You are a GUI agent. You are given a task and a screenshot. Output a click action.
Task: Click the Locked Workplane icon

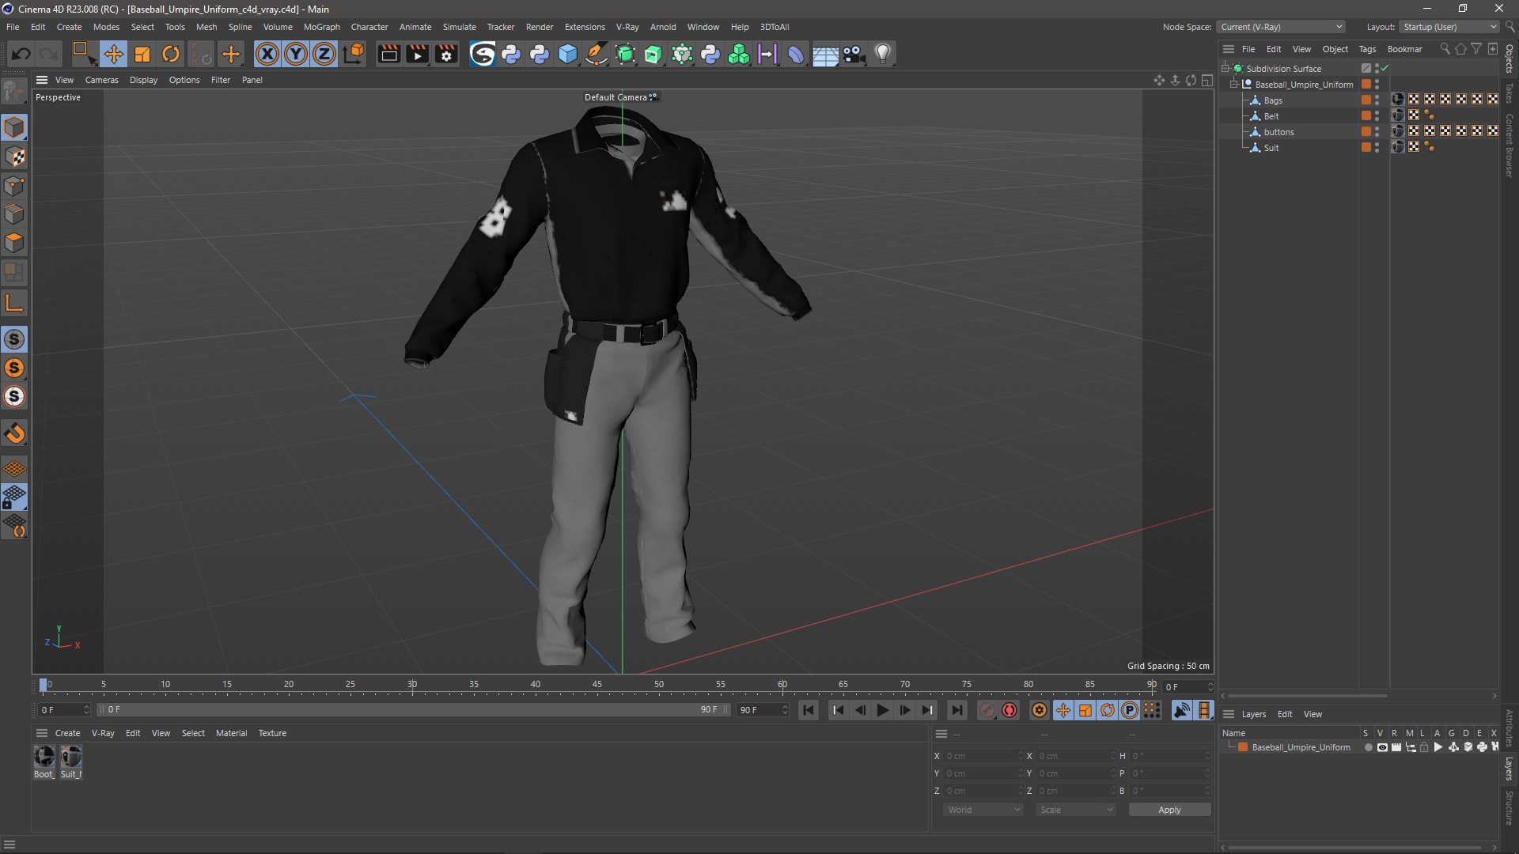[14, 497]
